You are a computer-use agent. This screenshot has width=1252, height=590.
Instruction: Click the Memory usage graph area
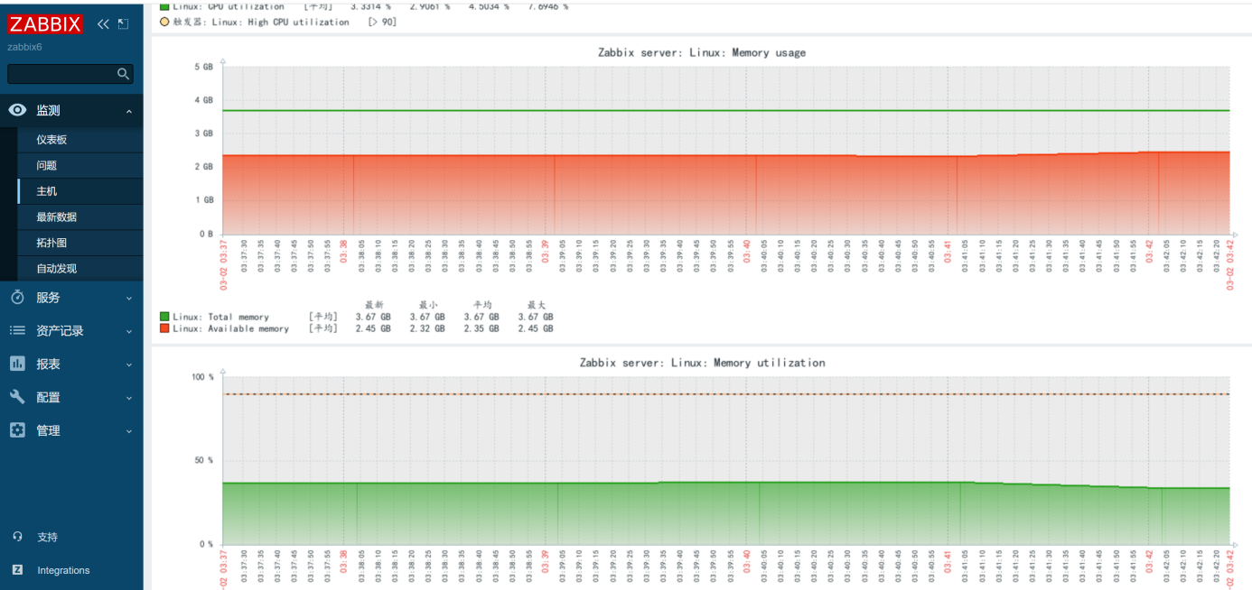point(726,150)
